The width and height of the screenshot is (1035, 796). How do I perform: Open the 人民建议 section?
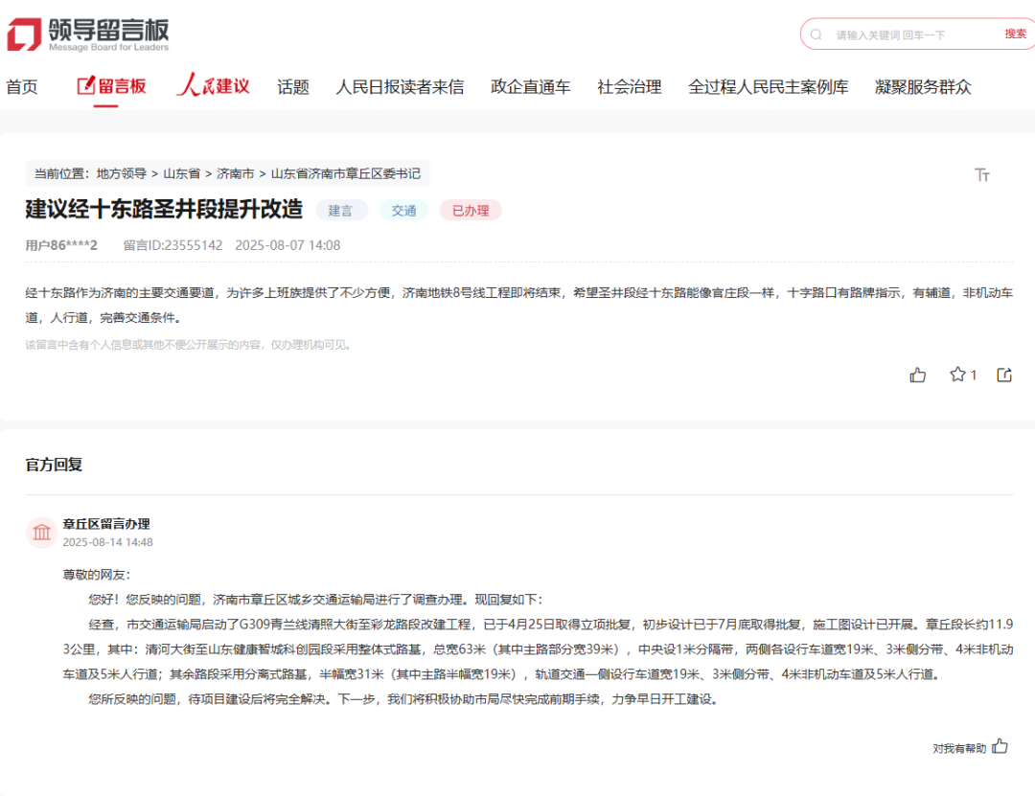click(214, 86)
